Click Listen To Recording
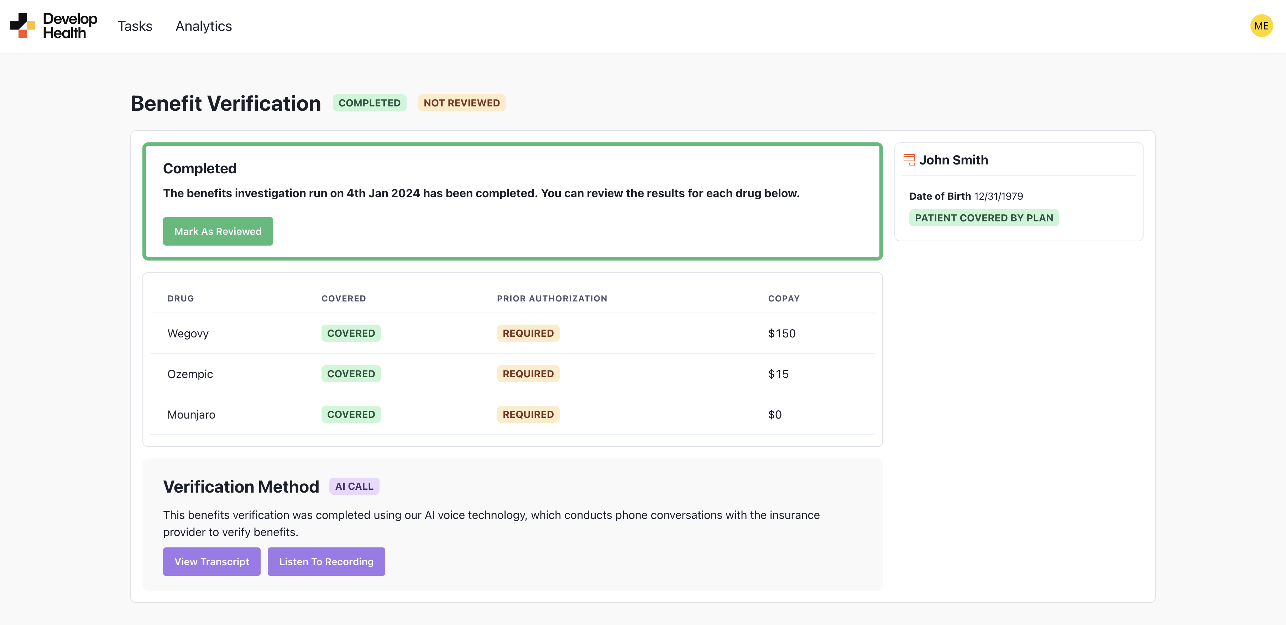This screenshot has width=1286, height=625. click(326, 562)
